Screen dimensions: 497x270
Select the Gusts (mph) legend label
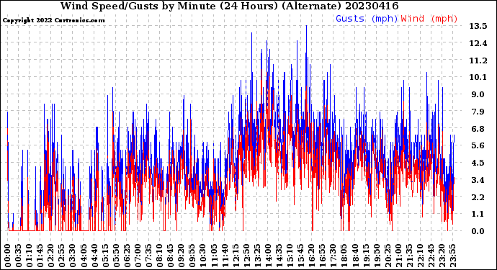[x=367, y=19]
